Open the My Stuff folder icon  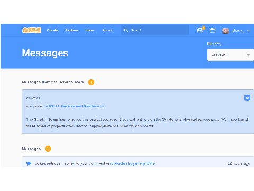(x=212, y=30)
